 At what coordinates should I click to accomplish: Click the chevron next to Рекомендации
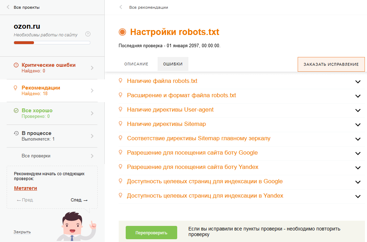click(x=92, y=91)
